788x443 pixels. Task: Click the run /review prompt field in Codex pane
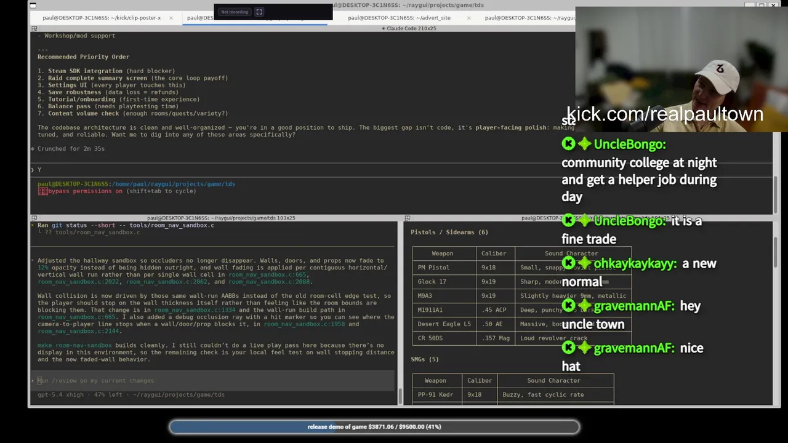[213, 381]
